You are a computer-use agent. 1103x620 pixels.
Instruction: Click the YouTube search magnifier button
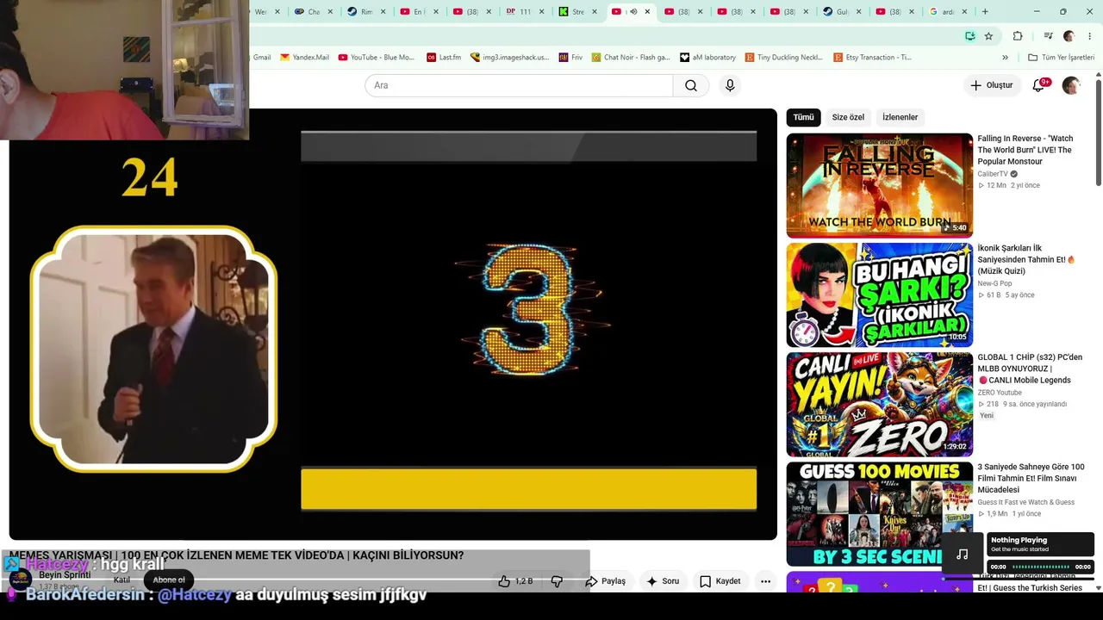691,85
